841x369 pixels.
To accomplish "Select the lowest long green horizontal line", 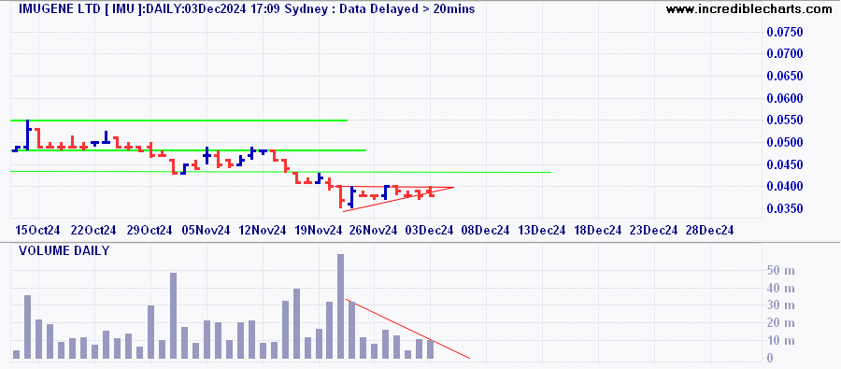I will (x=280, y=172).
